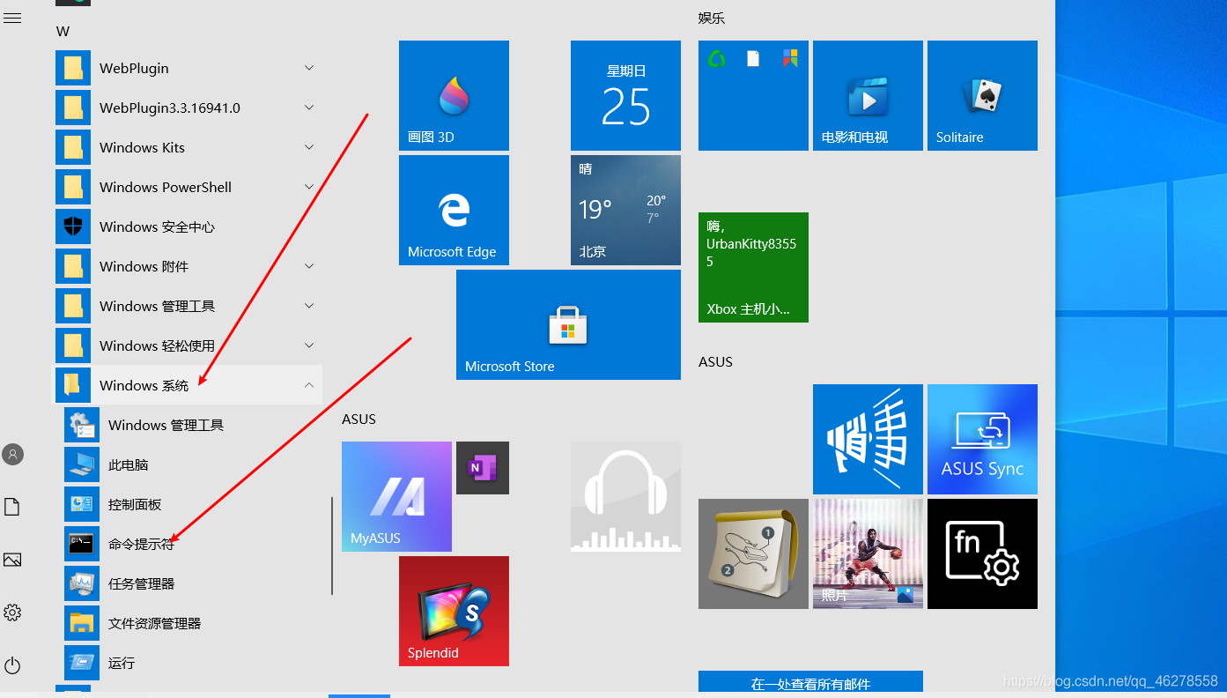Collapse the Windows 系统 folder chevron

[309, 385]
